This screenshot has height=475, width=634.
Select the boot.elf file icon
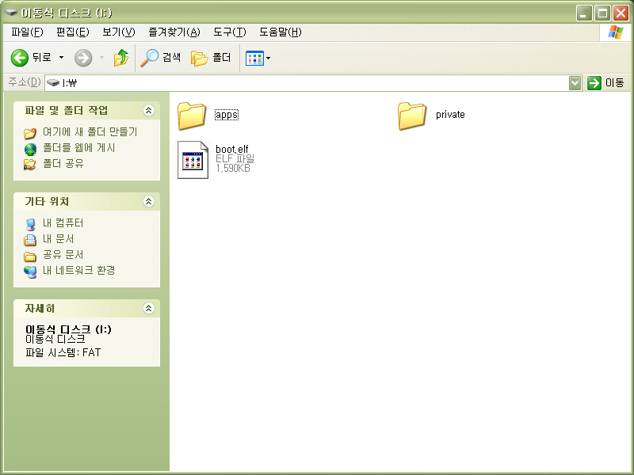pos(193,160)
